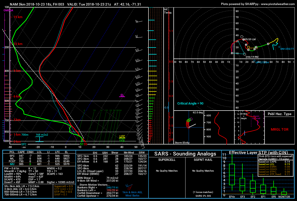
Task: Click the magenta EL level label
Action: point(122,95)
